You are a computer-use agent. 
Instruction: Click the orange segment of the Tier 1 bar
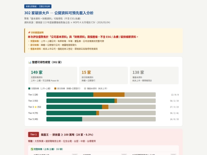pos(109,95)
